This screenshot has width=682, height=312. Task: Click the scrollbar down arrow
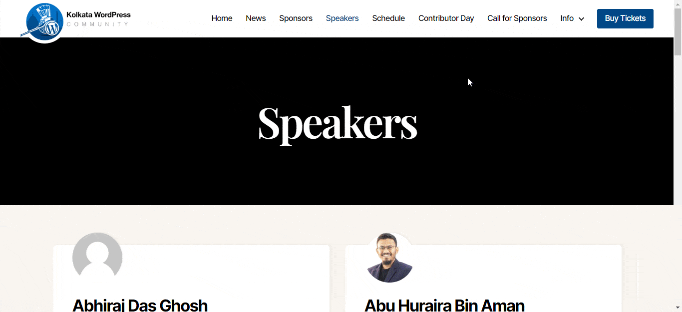click(678, 308)
